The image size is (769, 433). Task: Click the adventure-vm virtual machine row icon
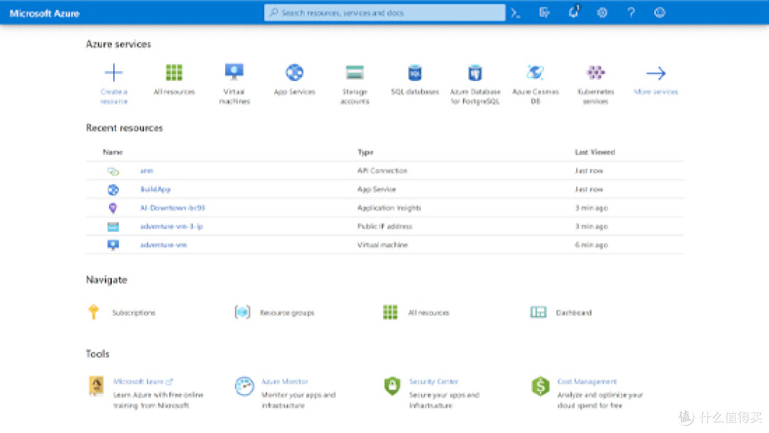[x=113, y=245]
